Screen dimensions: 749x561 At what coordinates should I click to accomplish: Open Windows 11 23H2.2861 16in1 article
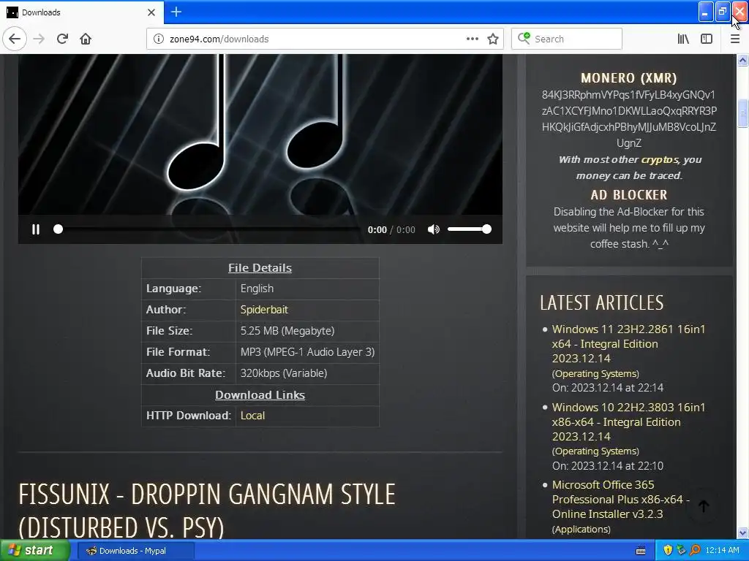point(628,343)
